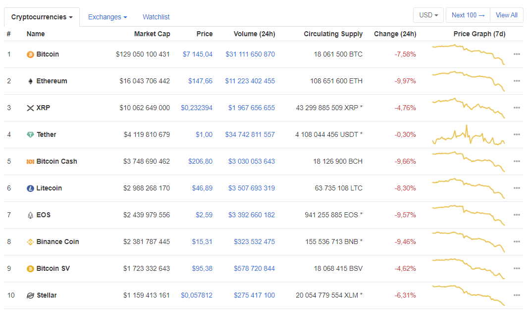Click the Stellar logo icon

coord(30,296)
